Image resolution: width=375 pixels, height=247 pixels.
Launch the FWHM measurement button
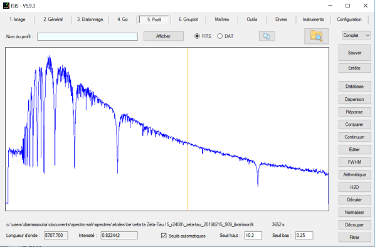tap(355, 162)
